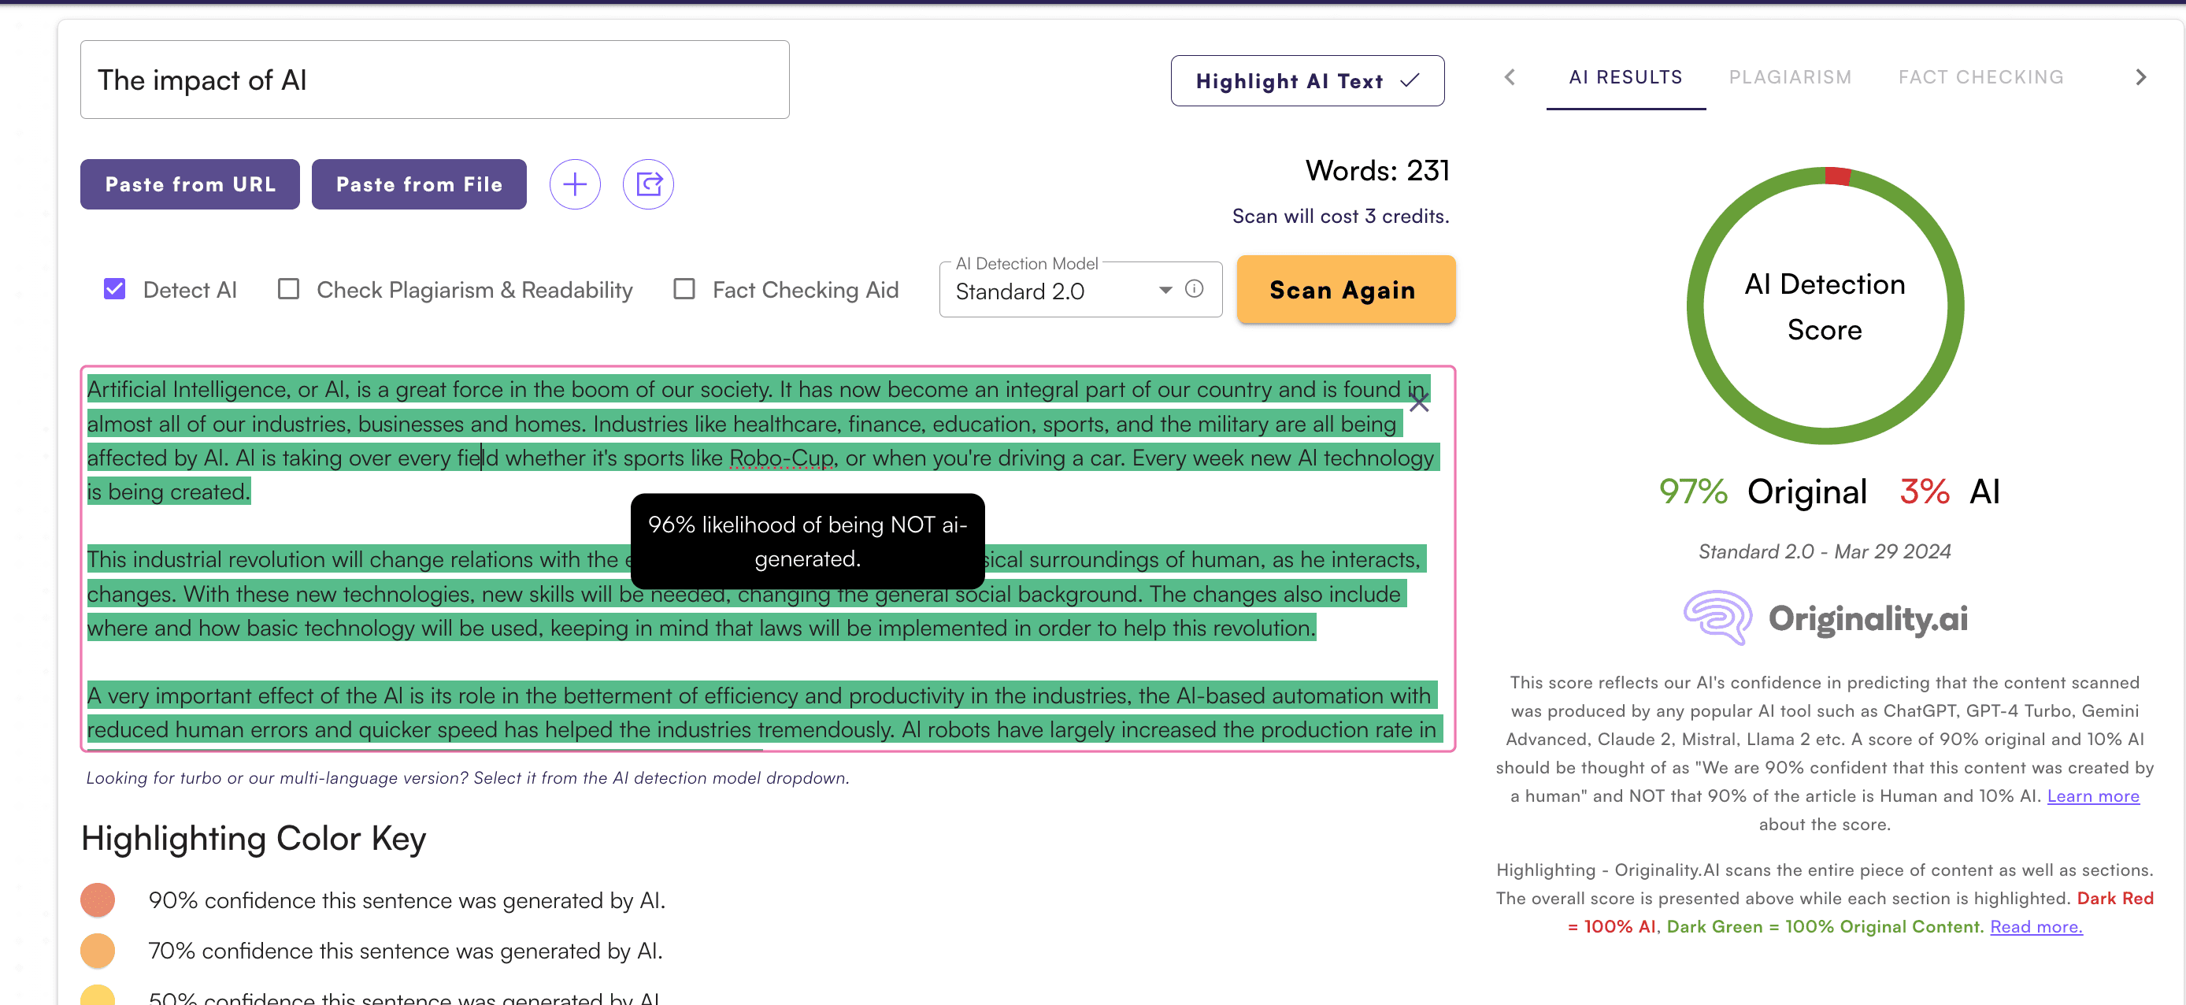This screenshot has width=2186, height=1005.
Task: Toggle the Highlight AI Text button
Action: click(x=1307, y=80)
